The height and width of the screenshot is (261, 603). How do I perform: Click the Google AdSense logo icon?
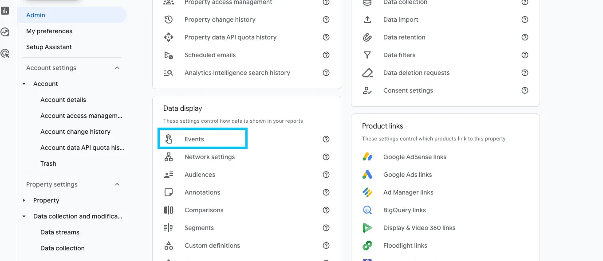click(x=367, y=157)
